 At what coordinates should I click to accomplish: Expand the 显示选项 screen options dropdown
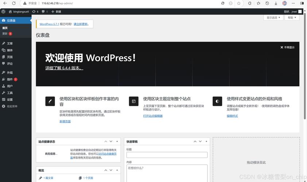[273, 17]
